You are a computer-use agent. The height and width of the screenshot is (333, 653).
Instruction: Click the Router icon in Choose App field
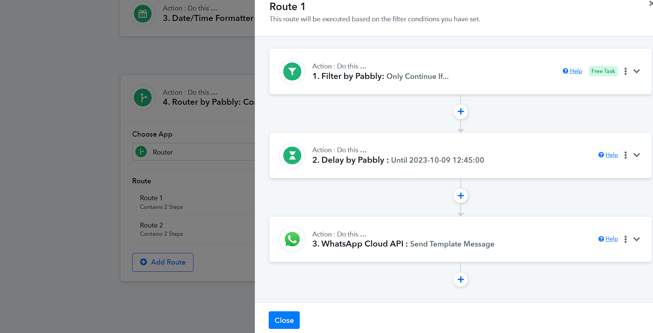point(141,152)
